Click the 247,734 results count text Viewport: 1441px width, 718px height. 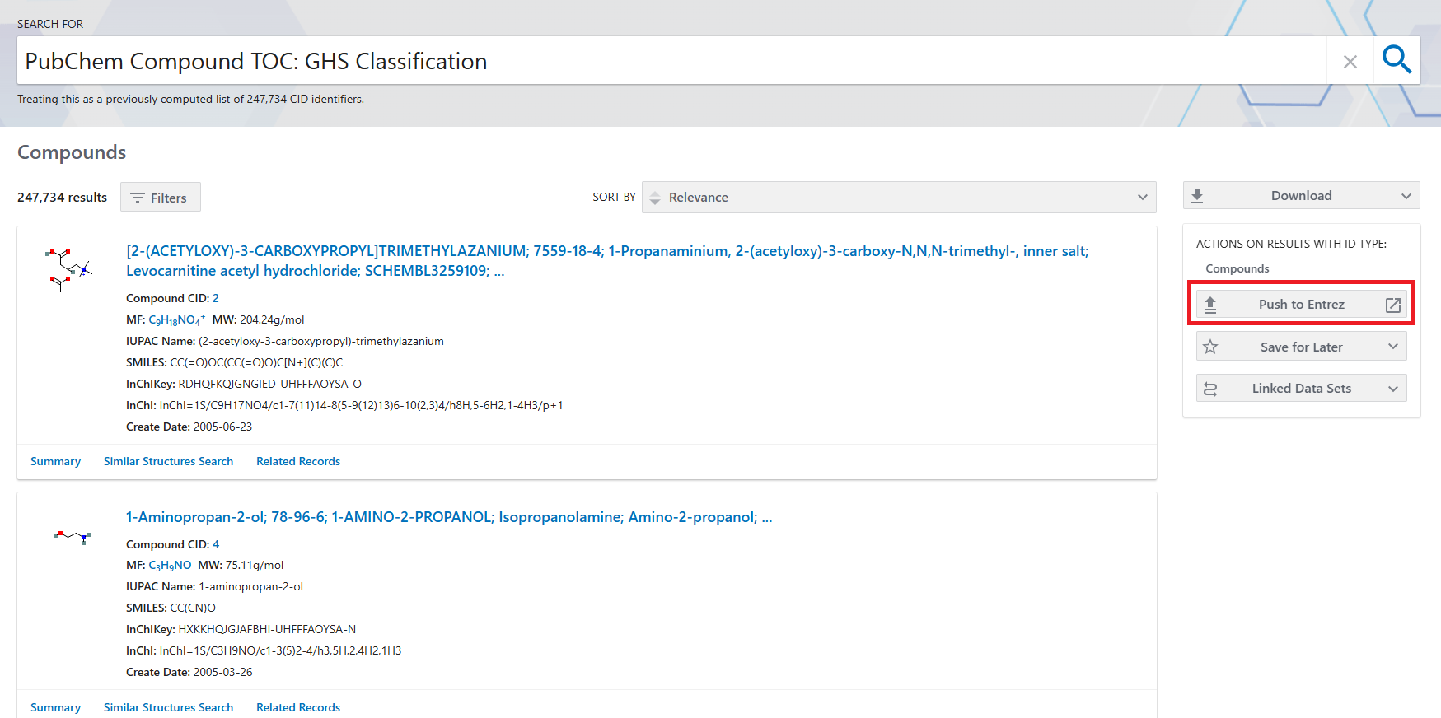point(62,198)
